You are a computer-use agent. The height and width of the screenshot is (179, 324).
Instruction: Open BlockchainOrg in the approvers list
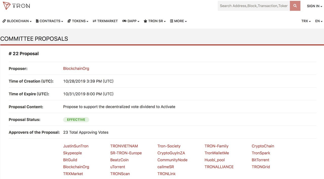(76, 167)
